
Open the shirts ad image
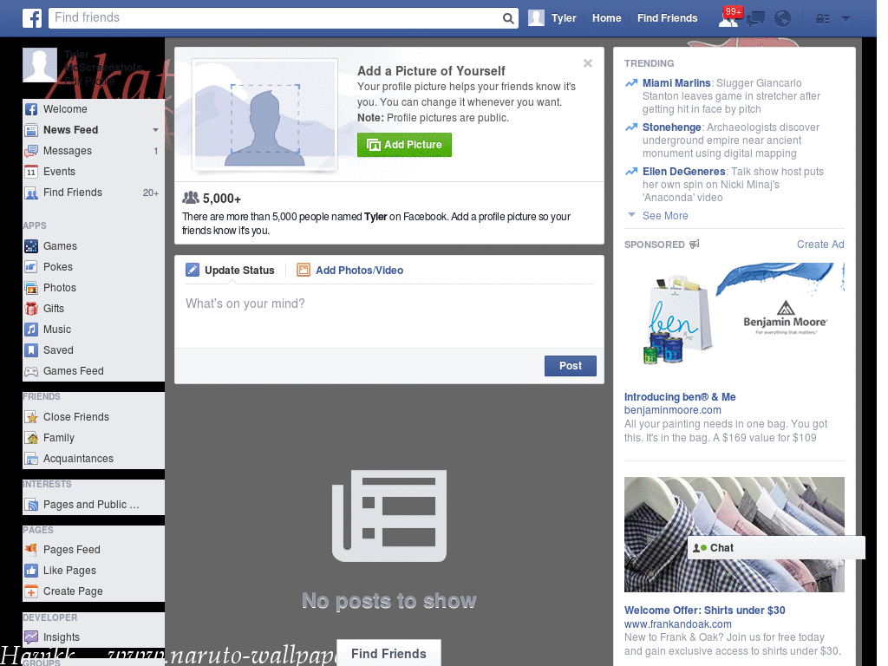tap(734, 534)
